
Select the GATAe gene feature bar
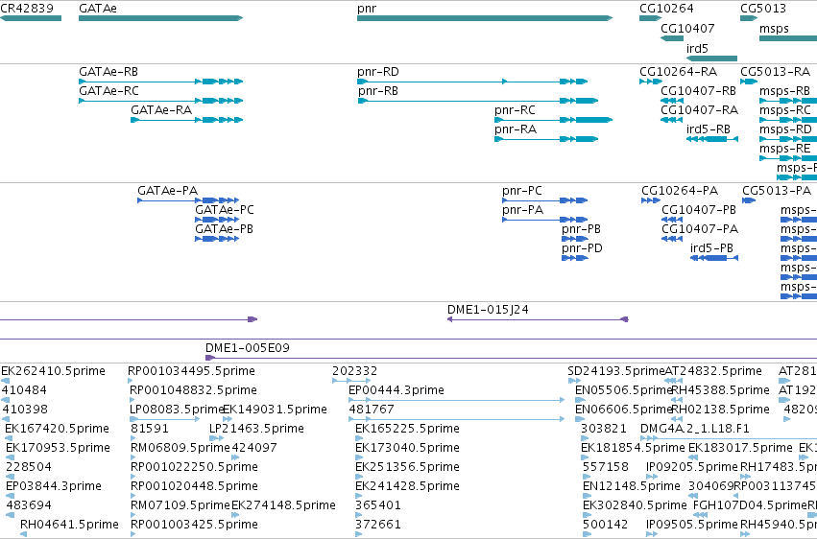(160, 18)
